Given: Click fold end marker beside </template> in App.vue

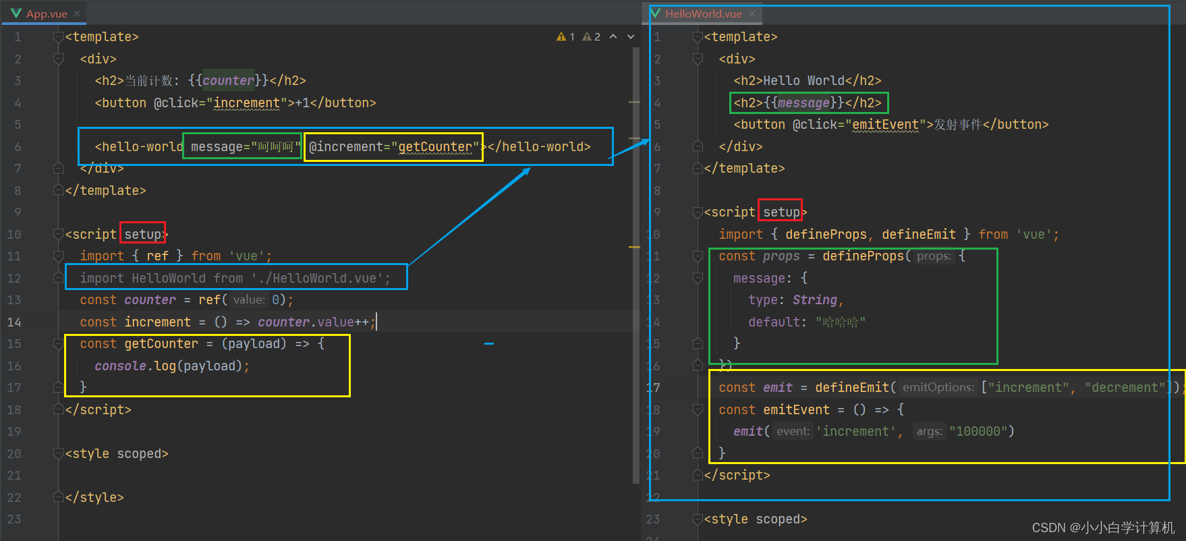Looking at the screenshot, I should [x=59, y=191].
